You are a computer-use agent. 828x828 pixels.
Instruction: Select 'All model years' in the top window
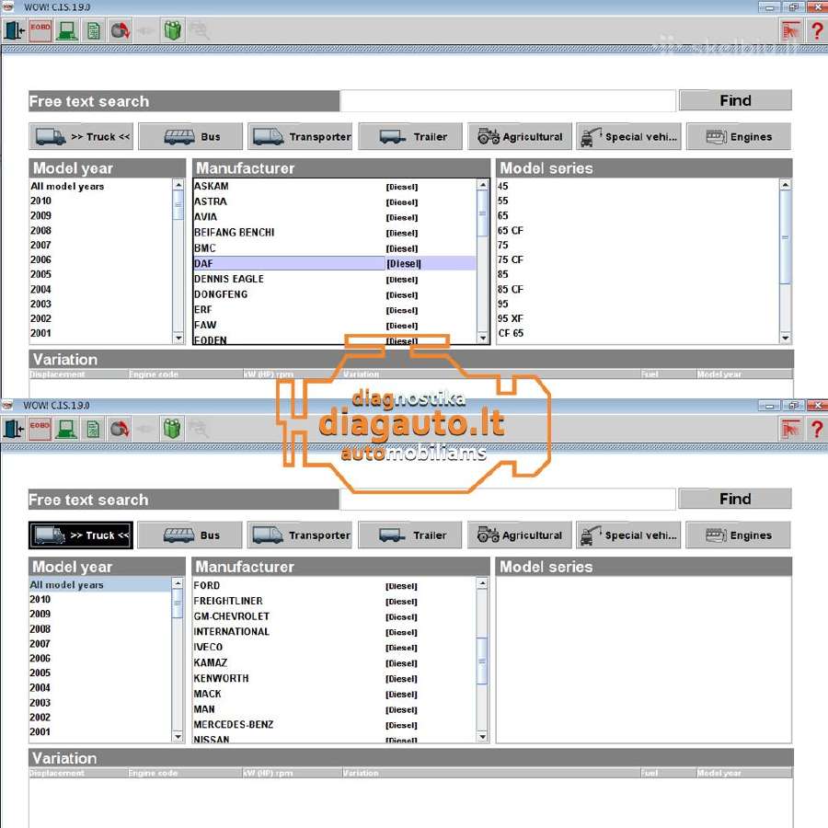(101, 187)
